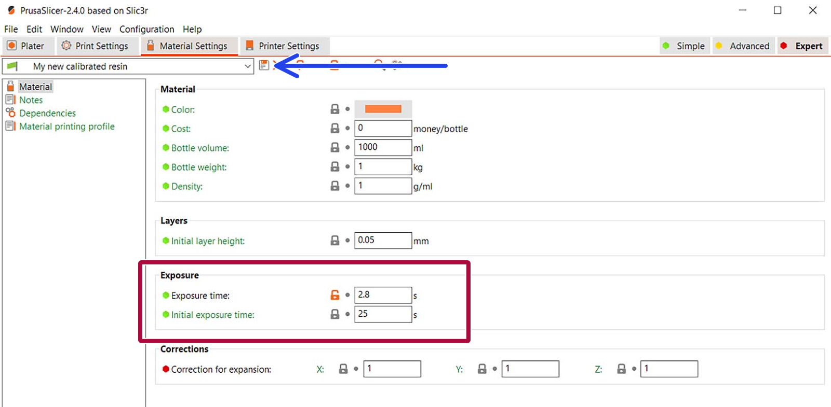Click the reset dot beside Density
Screen dimensions: 831x407
click(x=347, y=186)
